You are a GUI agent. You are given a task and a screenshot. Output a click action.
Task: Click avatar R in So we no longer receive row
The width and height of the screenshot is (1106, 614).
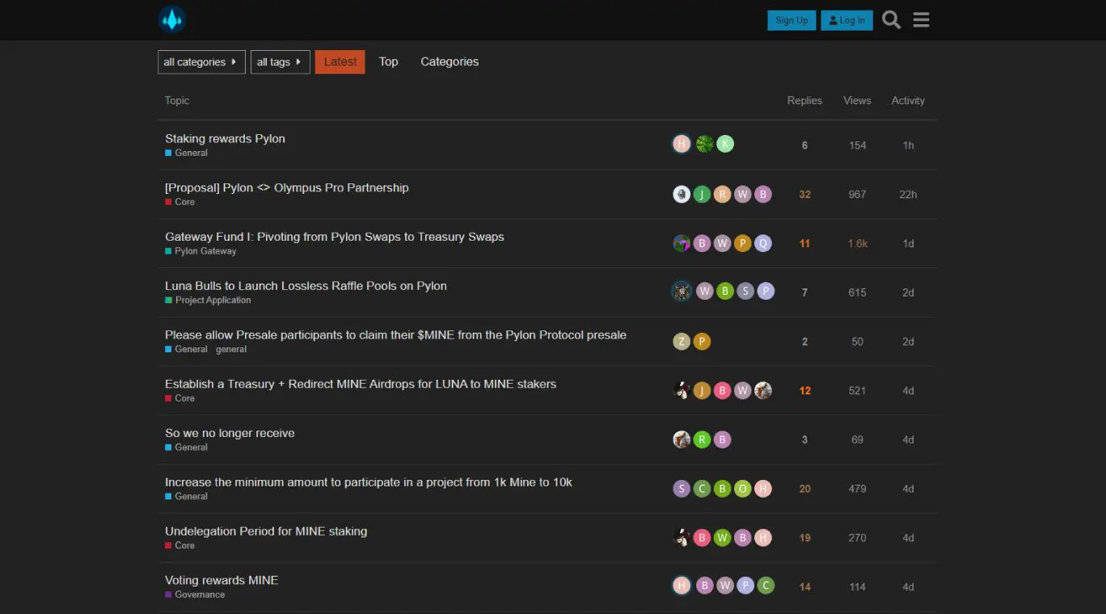(x=702, y=439)
